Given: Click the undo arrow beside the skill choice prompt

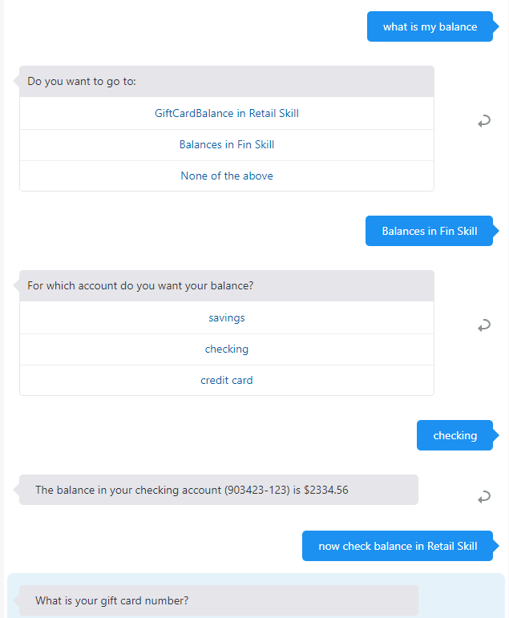Looking at the screenshot, I should point(483,121).
